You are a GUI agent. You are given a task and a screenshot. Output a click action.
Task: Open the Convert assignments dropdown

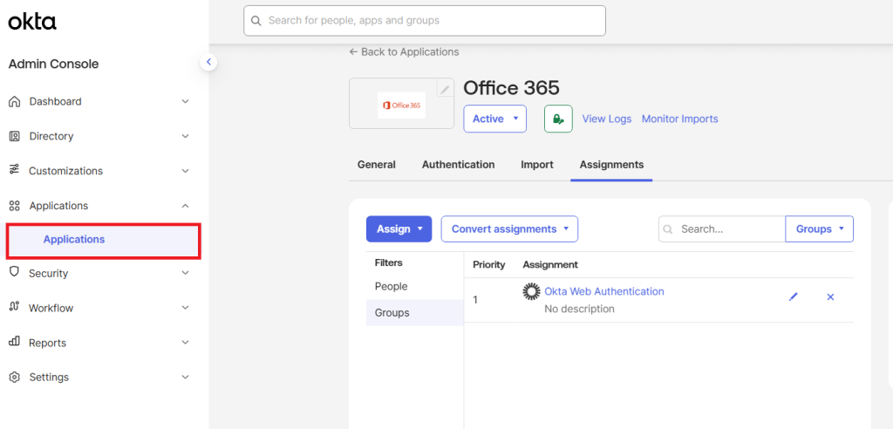click(x=509, y=229)
